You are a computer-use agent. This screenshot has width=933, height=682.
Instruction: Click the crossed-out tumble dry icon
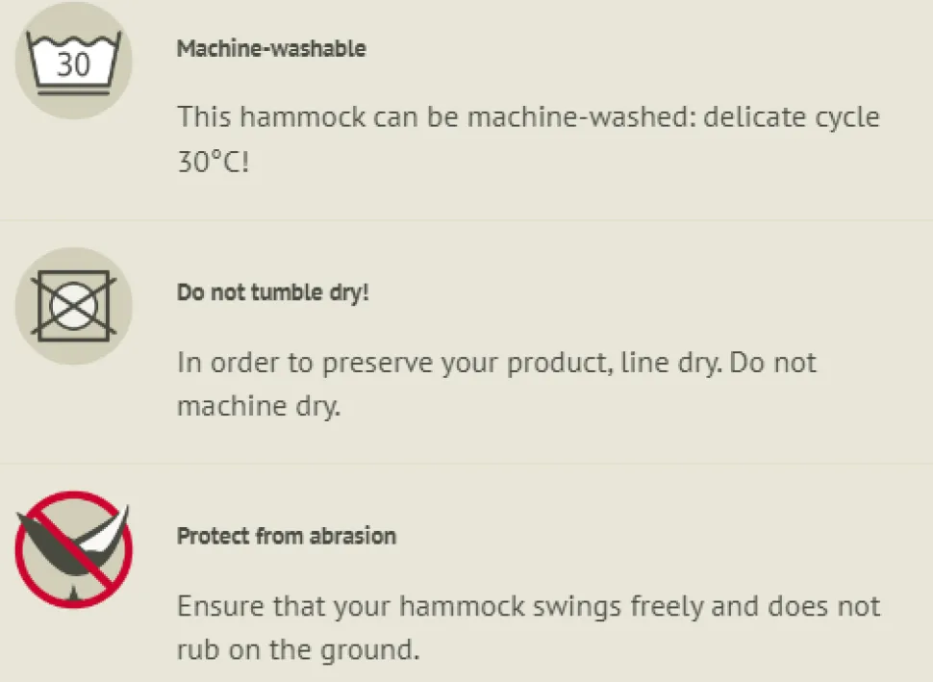tap(73, 305)
